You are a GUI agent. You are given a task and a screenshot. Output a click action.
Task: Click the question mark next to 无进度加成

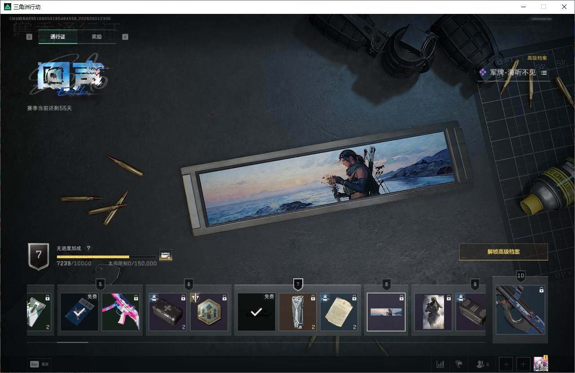(88, 248)
